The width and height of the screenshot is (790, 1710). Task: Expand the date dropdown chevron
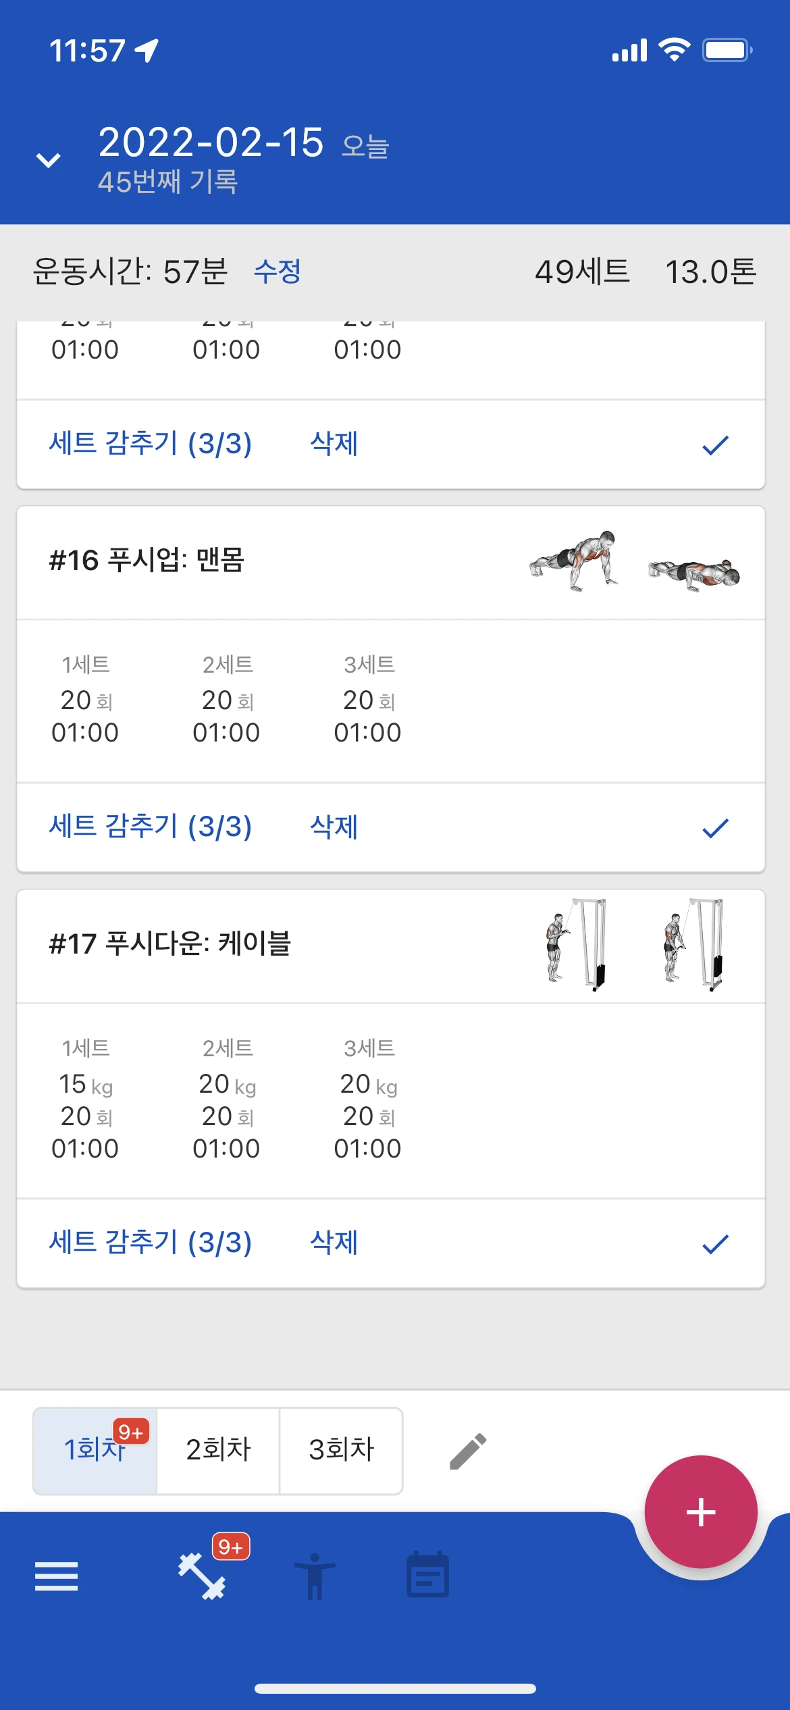(x=49, y=160)
